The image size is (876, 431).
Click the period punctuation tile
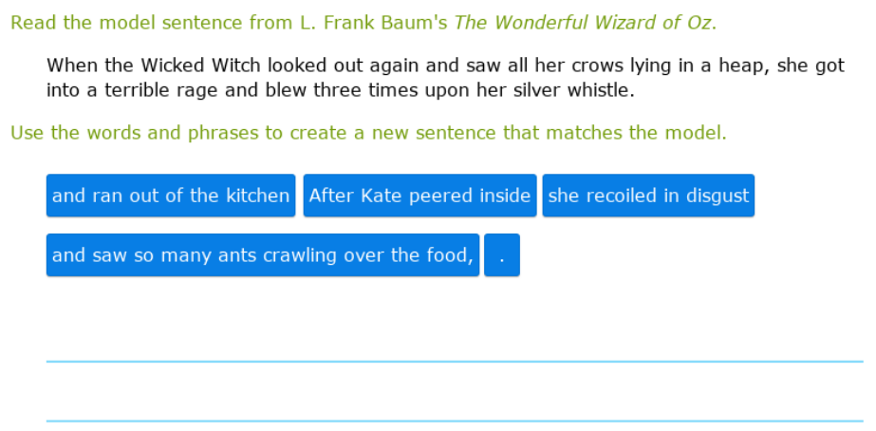tap(501, 255)
